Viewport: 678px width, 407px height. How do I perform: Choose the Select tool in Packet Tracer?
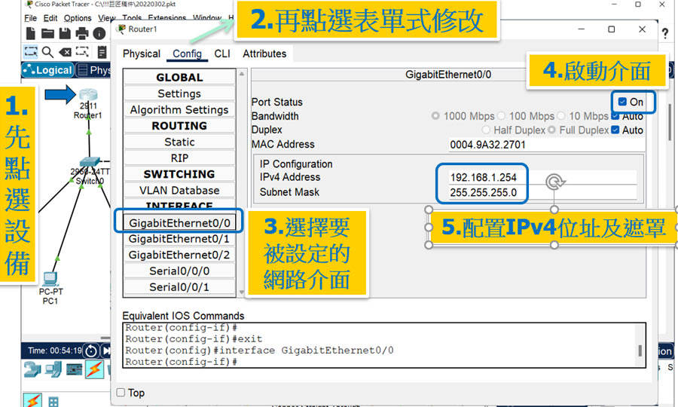31,52
